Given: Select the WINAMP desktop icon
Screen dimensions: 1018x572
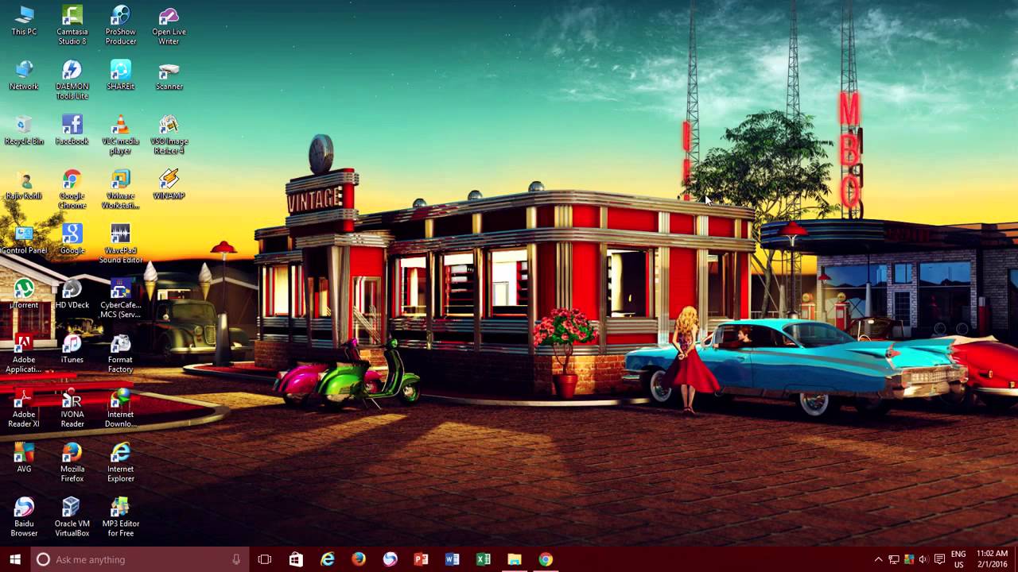Looking at the screenshot, I should pos(169,185).
